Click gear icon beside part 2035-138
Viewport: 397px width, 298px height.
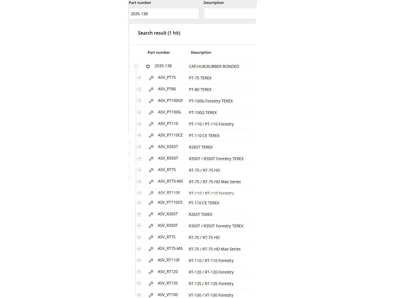[148, 66]
